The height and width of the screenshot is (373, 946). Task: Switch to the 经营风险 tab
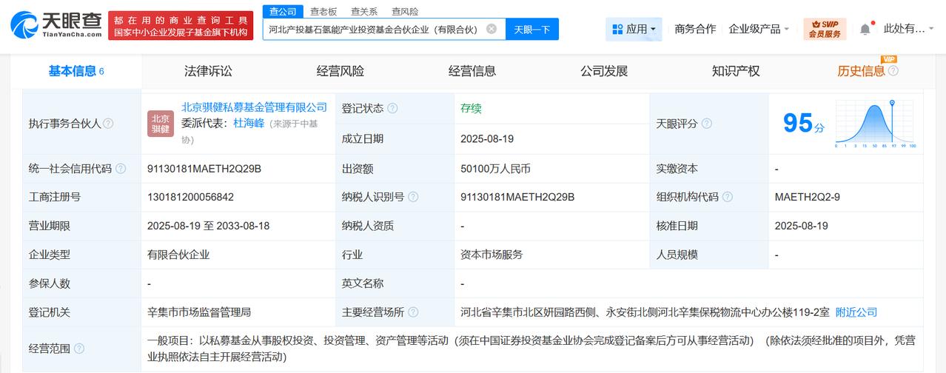click(341, 71)
